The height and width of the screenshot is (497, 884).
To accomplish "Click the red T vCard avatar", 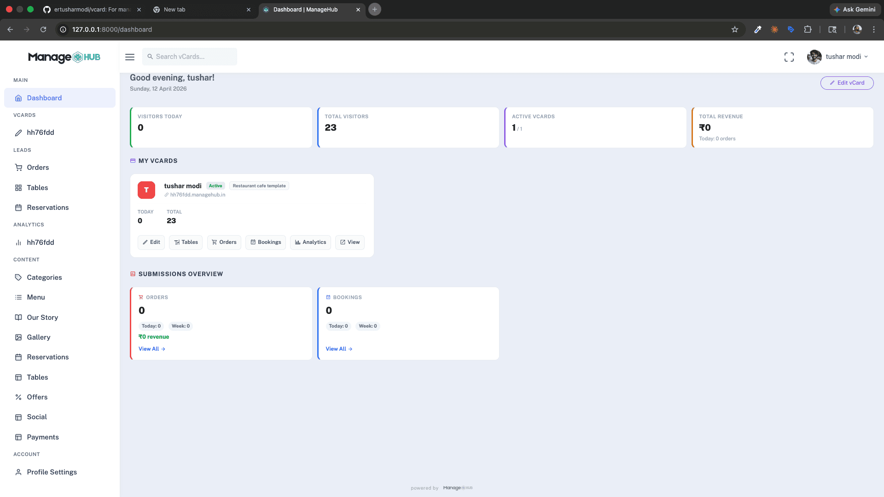I will pos(146,190).
